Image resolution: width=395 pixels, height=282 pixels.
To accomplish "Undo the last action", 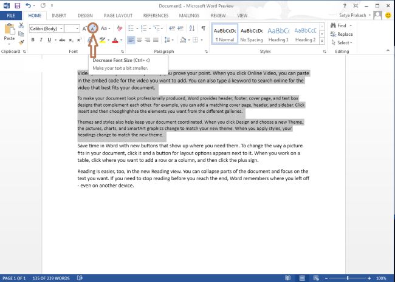I will (x=29, y=5).
